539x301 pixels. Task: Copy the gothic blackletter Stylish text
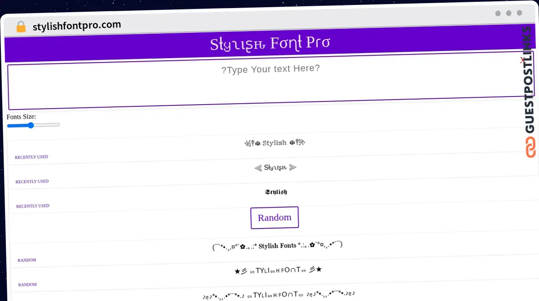click(277, 191)
